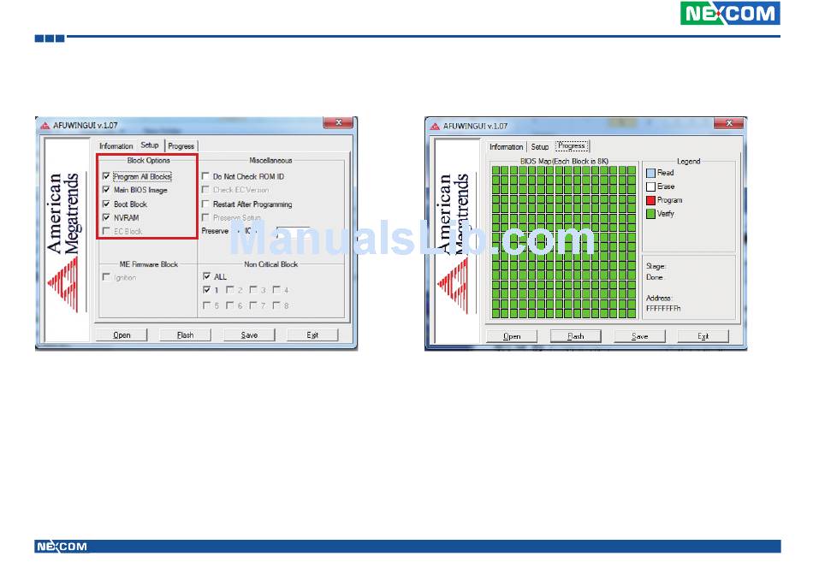Click AFUWINGUI title icon in right window
This screenshot has height=568, width=813.
(435, 126)
